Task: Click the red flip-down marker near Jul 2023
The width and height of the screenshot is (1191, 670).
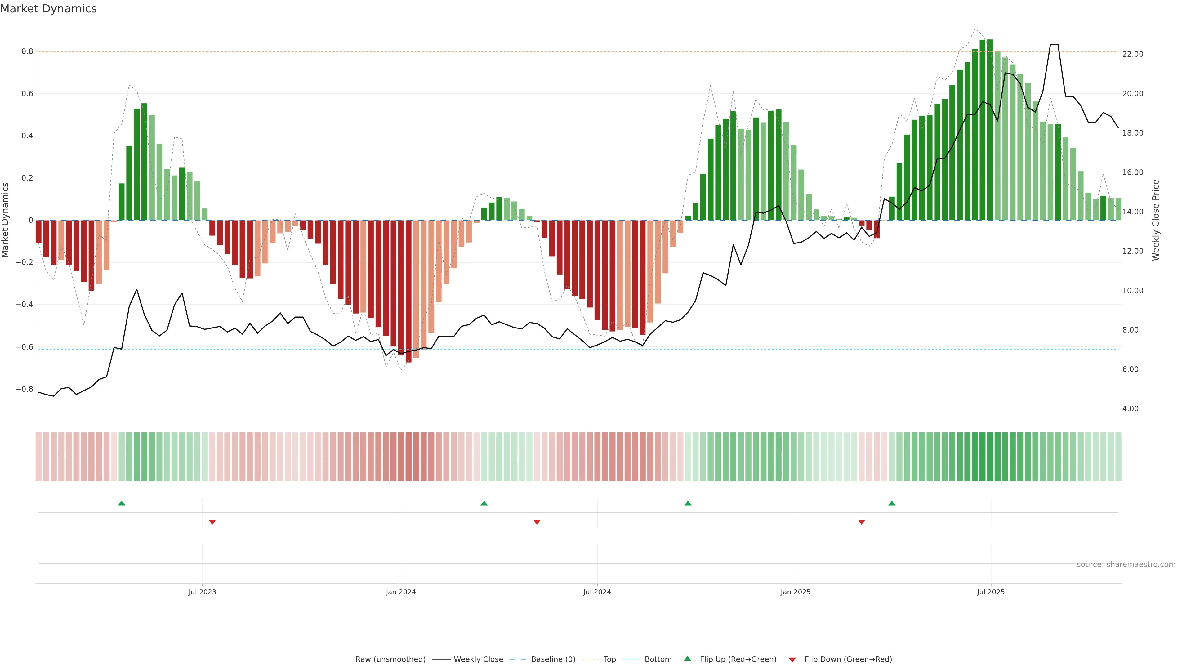Action: pos(212,522)
